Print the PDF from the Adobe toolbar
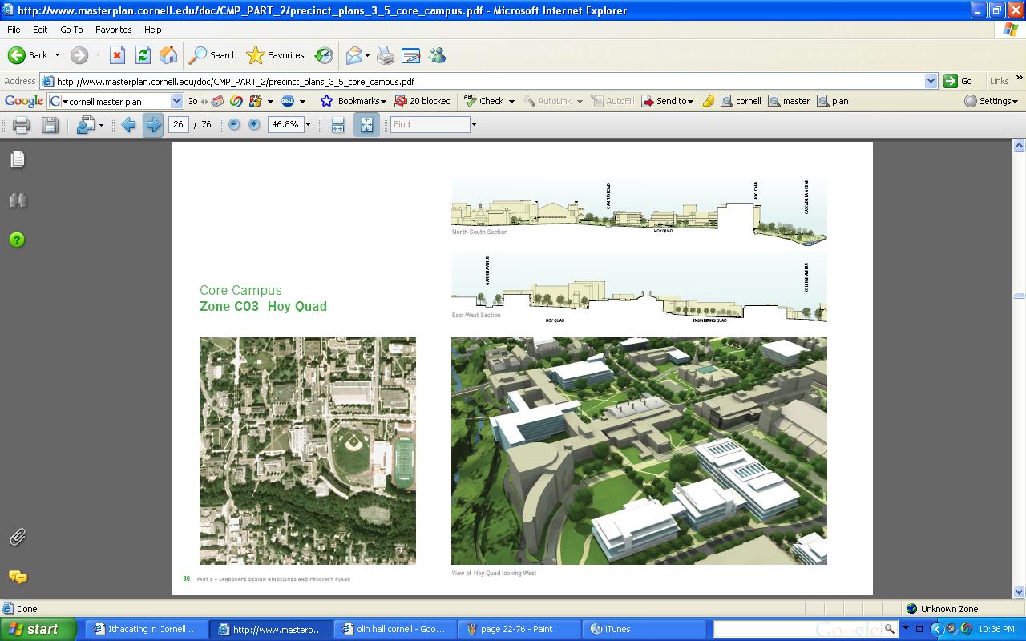 tap(22, 125)
